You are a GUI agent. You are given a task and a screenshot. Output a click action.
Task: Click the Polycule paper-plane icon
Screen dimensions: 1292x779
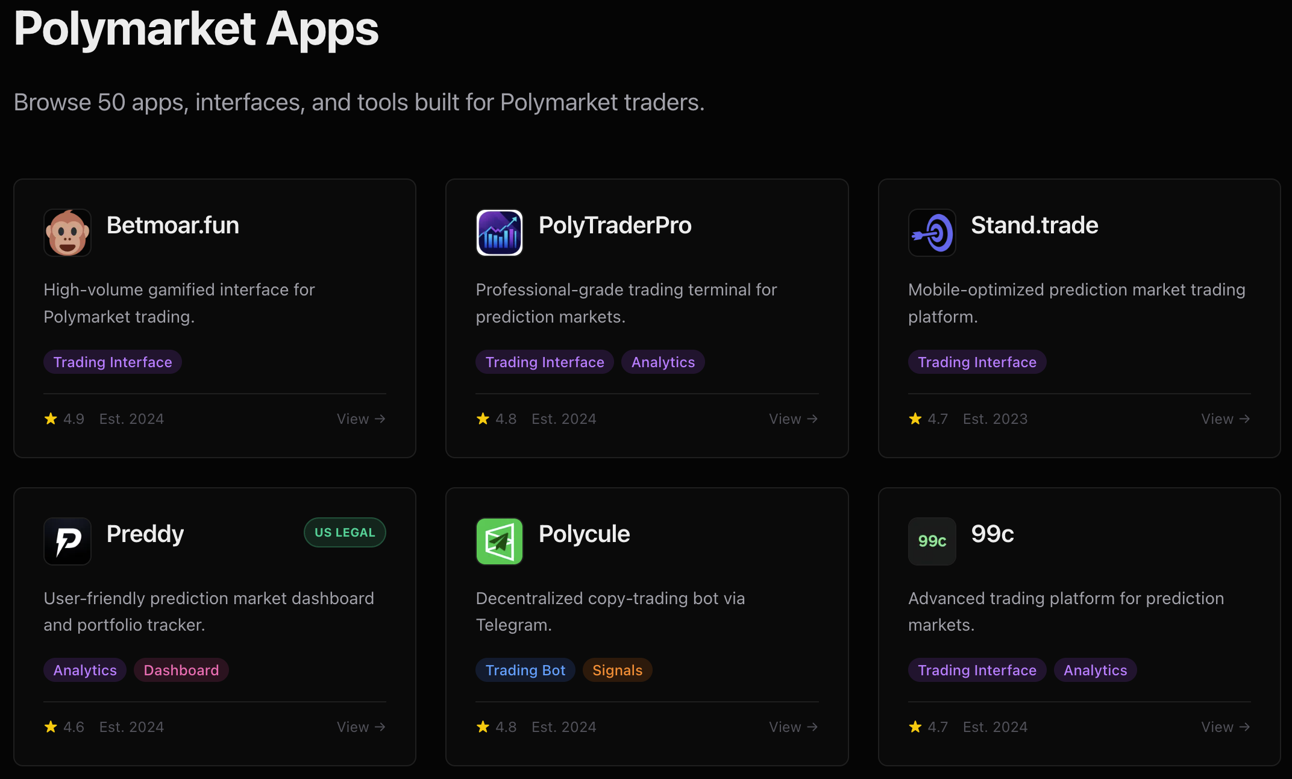[x=500, y=541]
